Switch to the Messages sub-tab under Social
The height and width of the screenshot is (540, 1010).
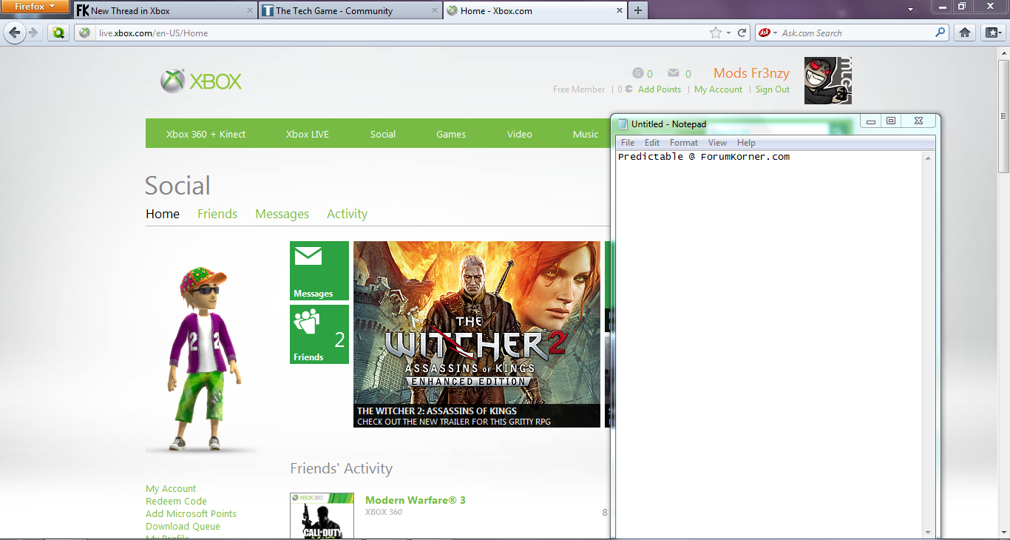(x=282, y=214)
